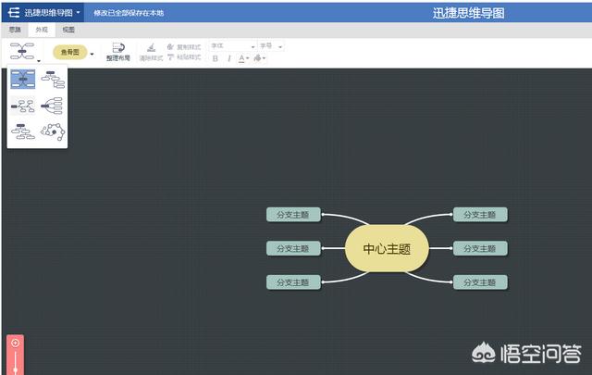592x375 pixels.
Task: Toggle bold formatting
Action: [x=216, y=58]
